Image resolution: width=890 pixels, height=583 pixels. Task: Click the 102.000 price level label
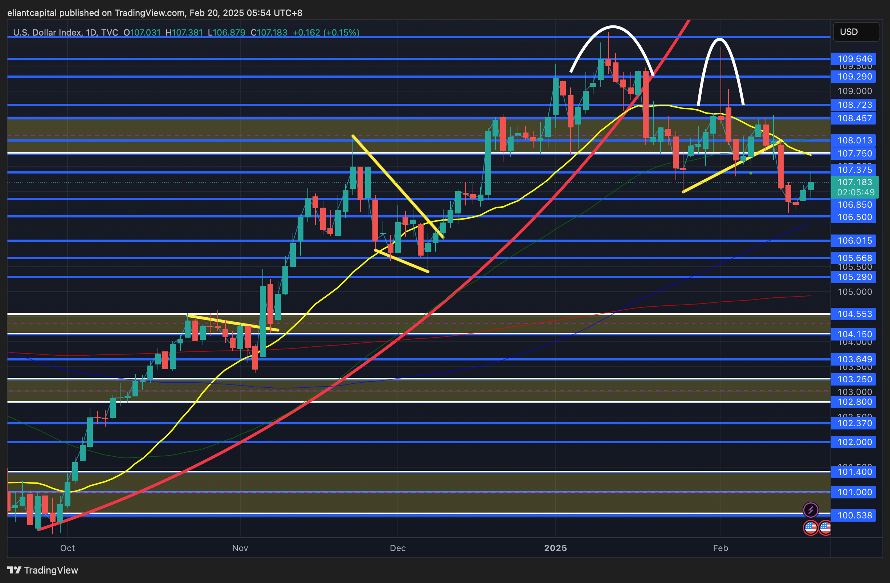click(854, 442)
